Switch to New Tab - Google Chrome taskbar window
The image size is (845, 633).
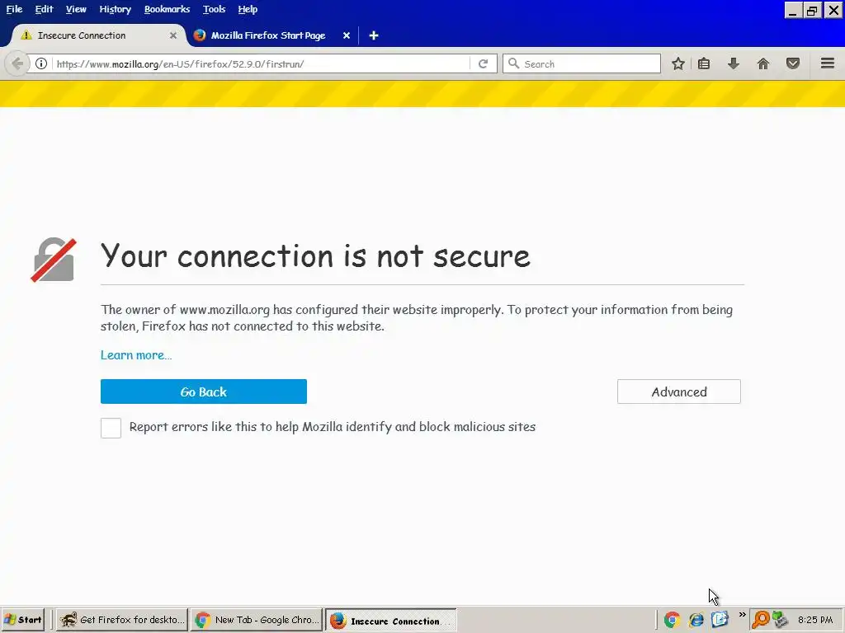(x=257, y=620)
